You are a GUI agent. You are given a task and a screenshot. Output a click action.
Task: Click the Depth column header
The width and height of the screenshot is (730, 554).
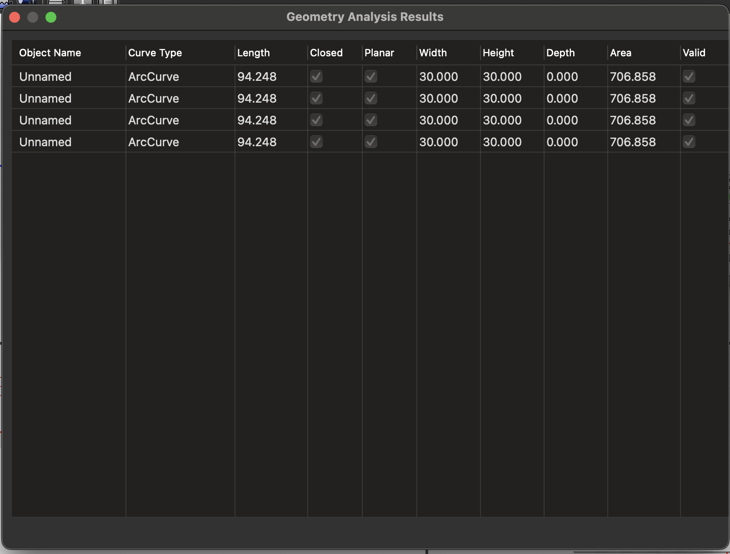coord(560,53)
